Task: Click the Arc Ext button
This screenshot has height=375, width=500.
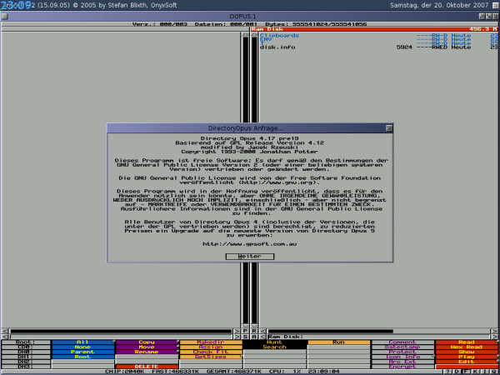Action: pos(403,362)
